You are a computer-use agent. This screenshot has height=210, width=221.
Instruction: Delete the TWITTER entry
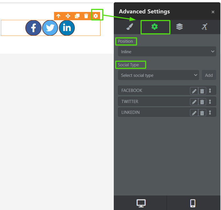coord(202,102)
